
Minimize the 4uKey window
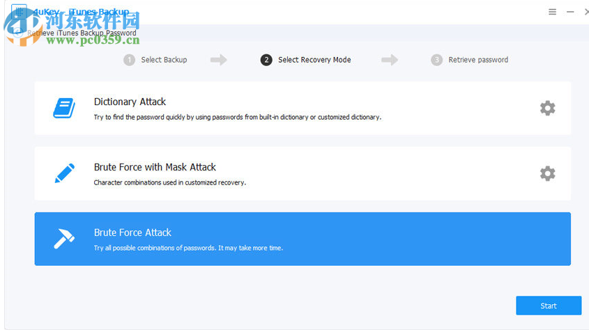pyautogui.click(x=570, y=12)
